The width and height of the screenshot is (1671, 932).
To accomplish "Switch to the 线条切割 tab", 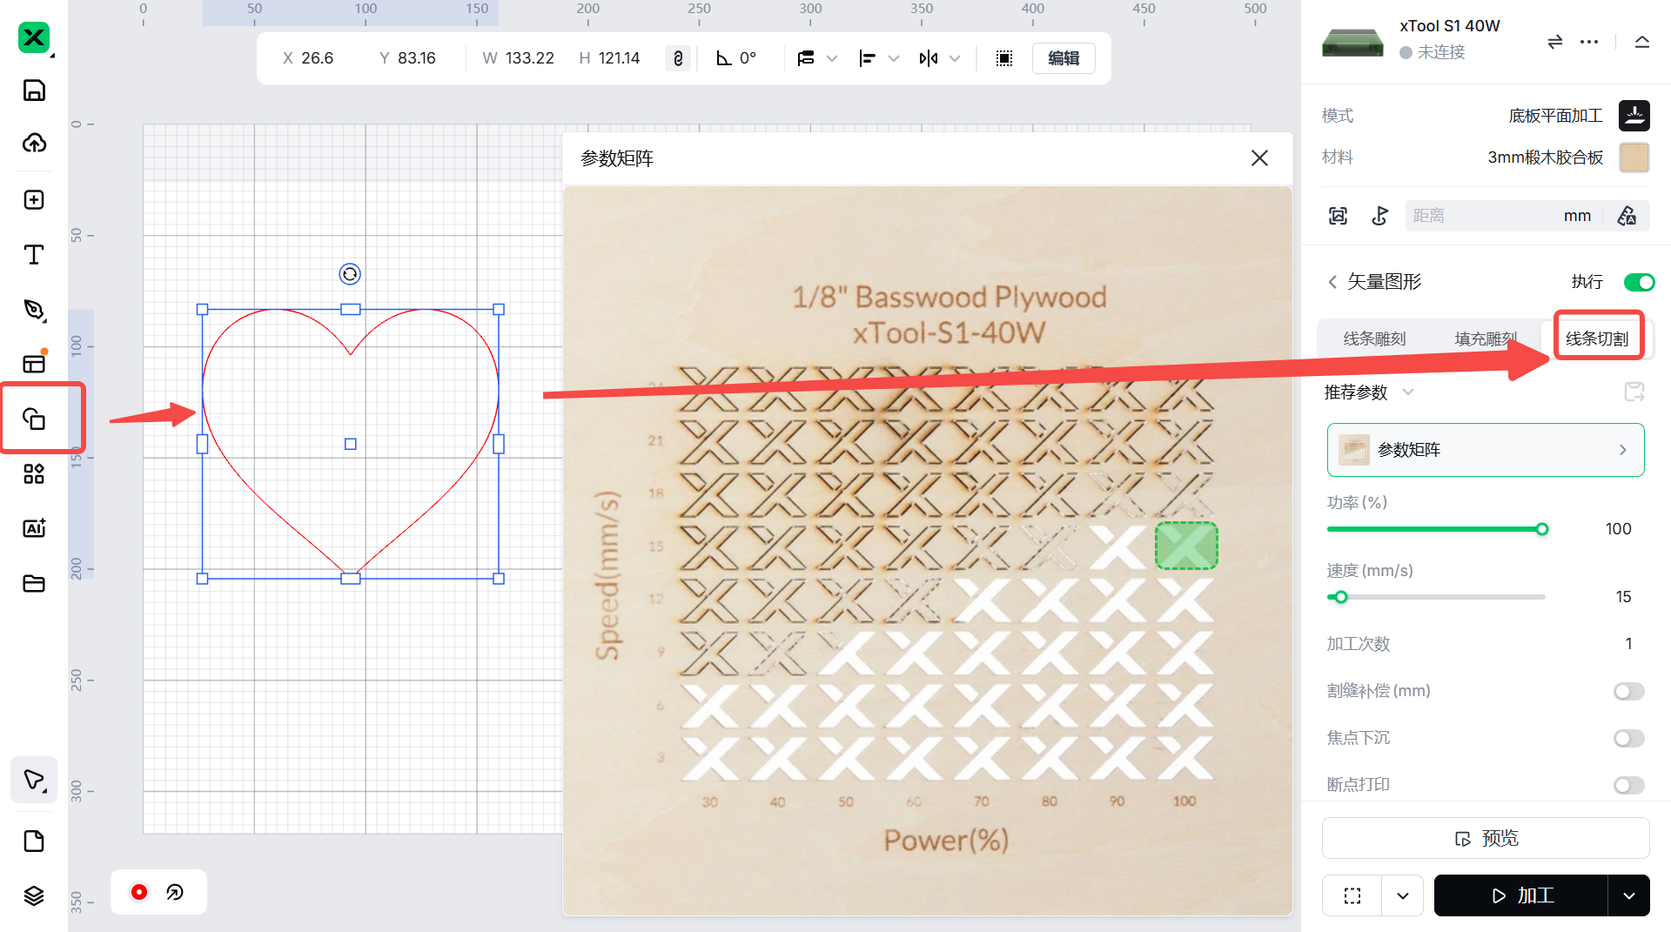I will point(1597,339).
